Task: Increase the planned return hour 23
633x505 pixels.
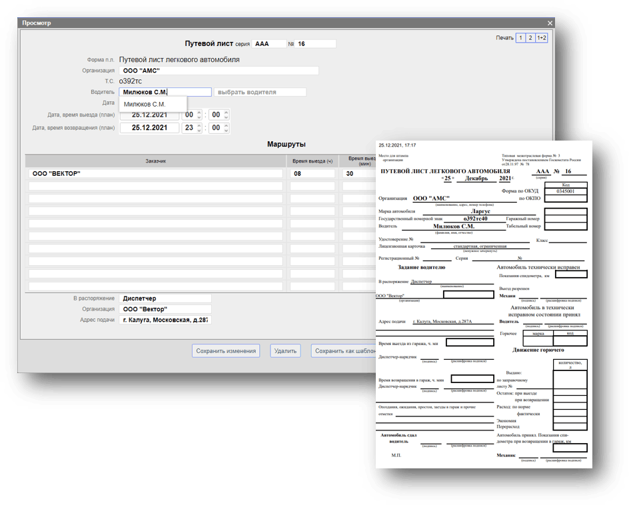Action: 199,125
